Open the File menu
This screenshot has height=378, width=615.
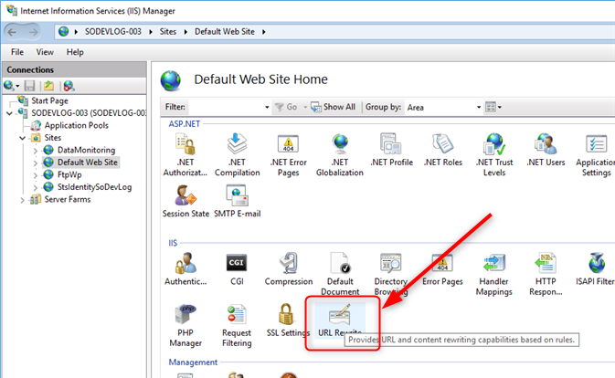pyautogui.click(x=17, y=52)
